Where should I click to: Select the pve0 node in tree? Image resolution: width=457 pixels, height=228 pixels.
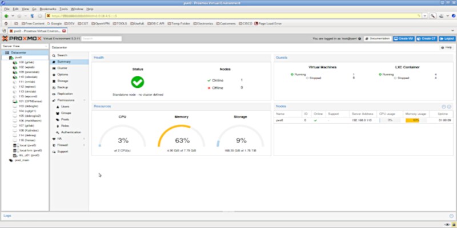pyautogui.click(x=18, y=58)
